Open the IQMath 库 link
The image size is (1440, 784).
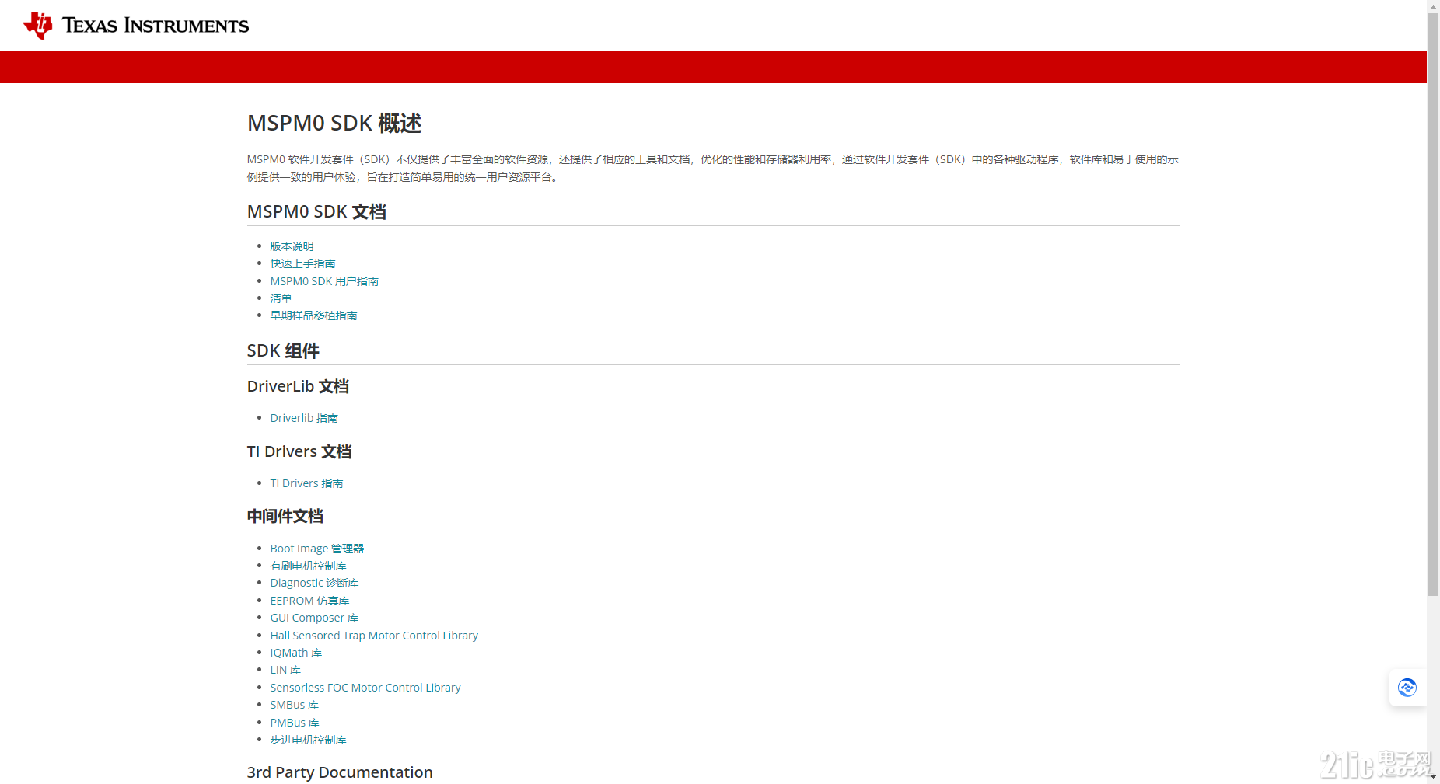(x=295, y=653)
